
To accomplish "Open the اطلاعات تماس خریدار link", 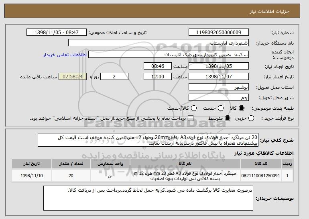I will pyautogui.click(x=65, y=55).
